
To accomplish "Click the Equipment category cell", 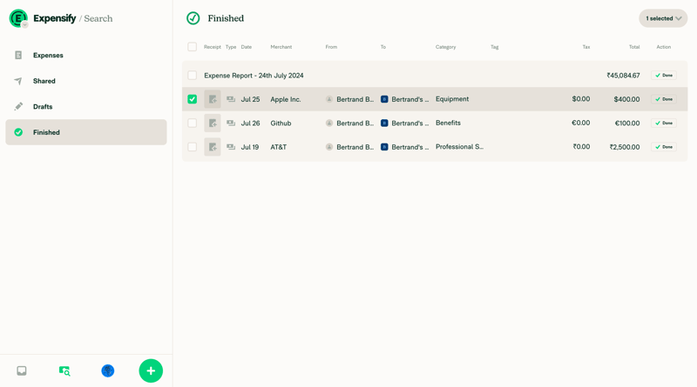I will 452,99.
